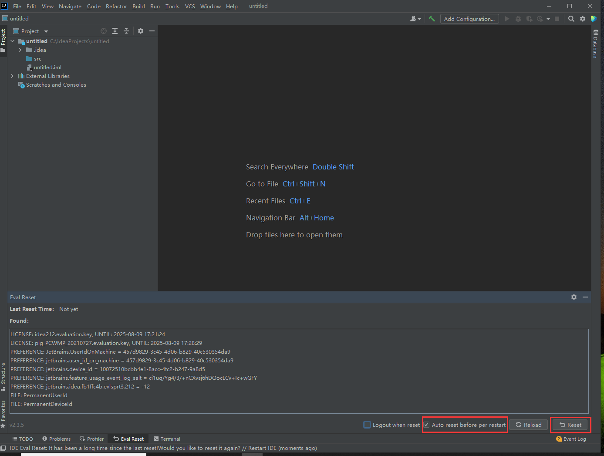
Task: Click the Profile run icon
Action: point(540,19)
